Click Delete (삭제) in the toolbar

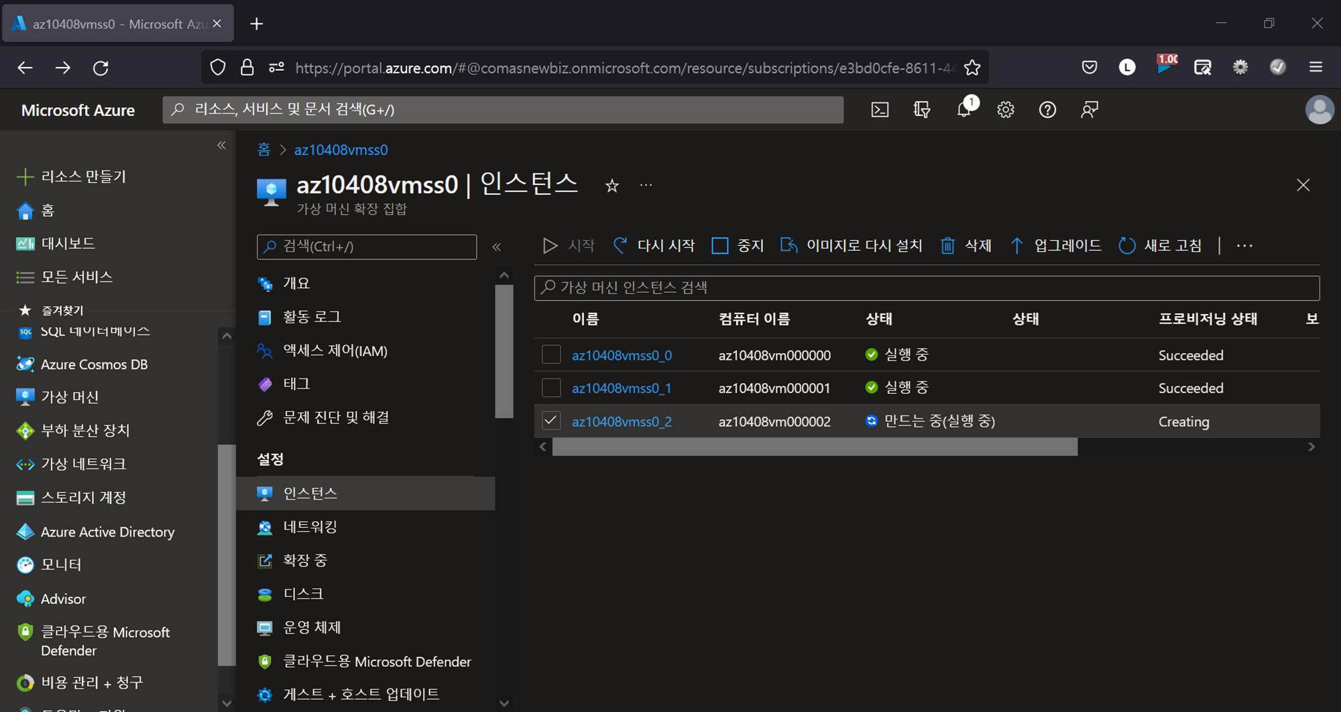[966, 246]
